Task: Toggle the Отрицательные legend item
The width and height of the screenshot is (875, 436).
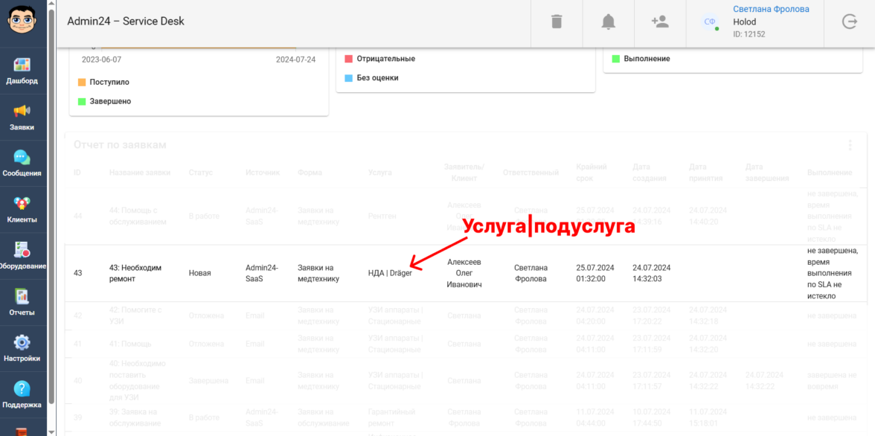Action: click(x=385, y=59)
